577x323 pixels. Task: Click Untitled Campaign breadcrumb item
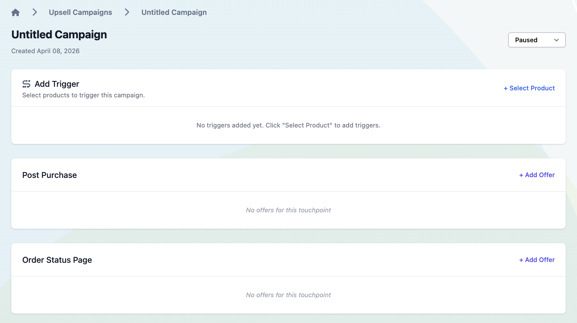click(174, 13)
